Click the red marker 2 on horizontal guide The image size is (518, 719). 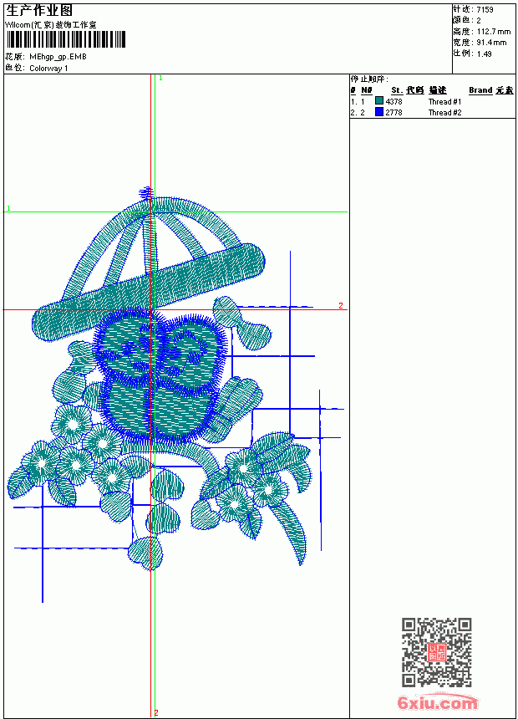pyautogui.click(x=341, y=305)
